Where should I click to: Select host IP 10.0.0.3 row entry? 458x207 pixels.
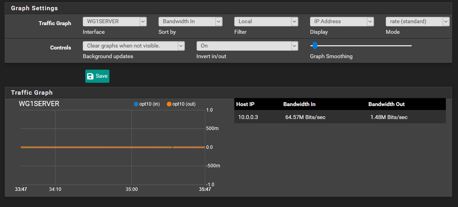(x=248, y=117)
